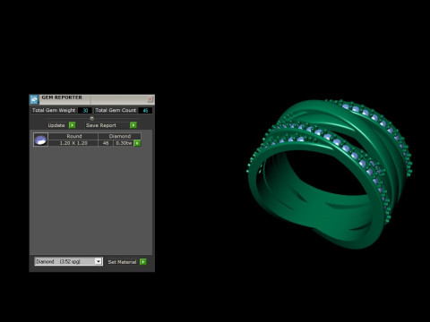The width and height of the screenshot is (430, 322).
Task: Select the 0.30tw weight cell
Action: tap(124, 143)
